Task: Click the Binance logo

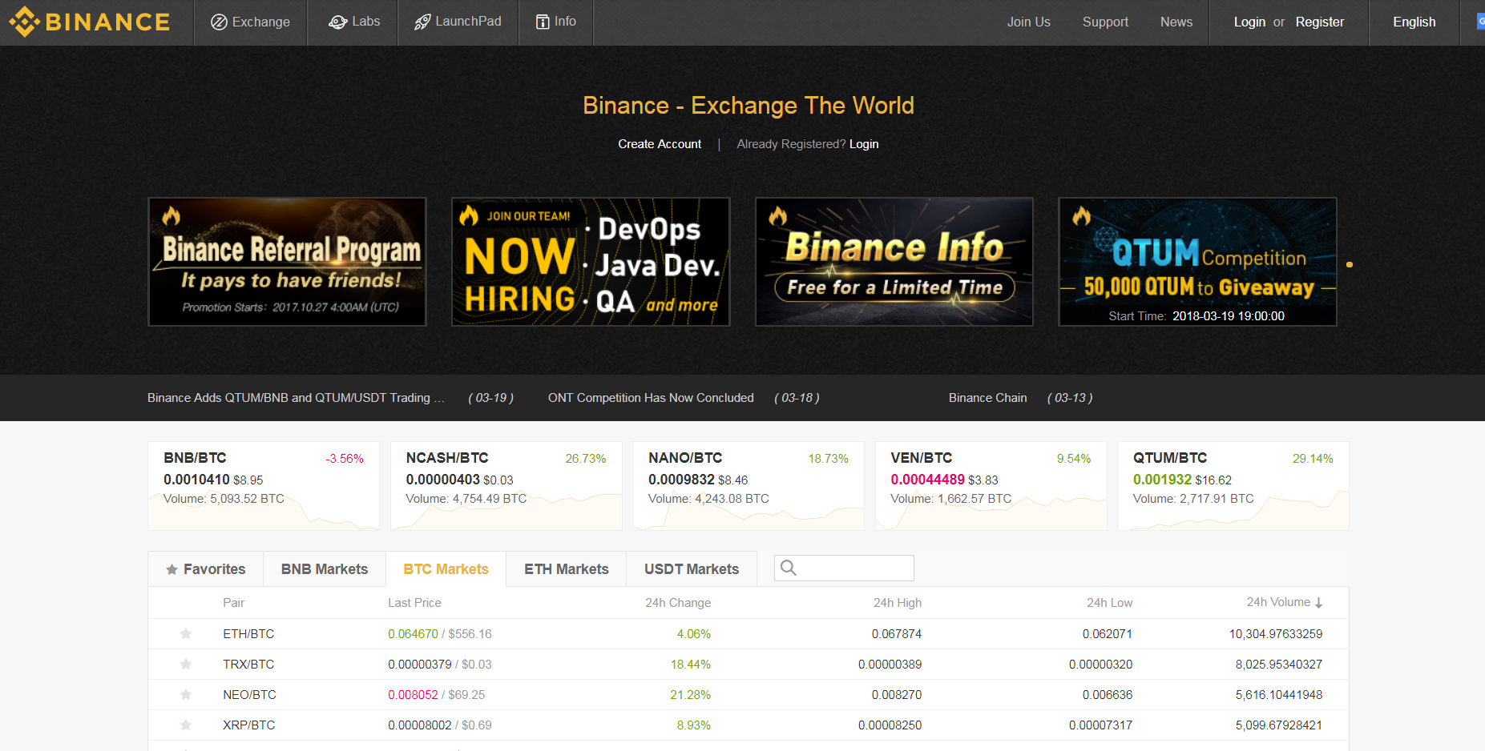Action: tap(89, 22)
